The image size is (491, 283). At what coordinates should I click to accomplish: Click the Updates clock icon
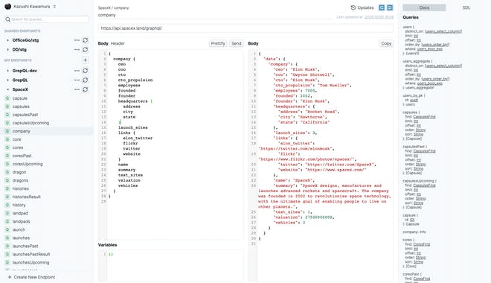pyautogui.click(x=353, y=7)
